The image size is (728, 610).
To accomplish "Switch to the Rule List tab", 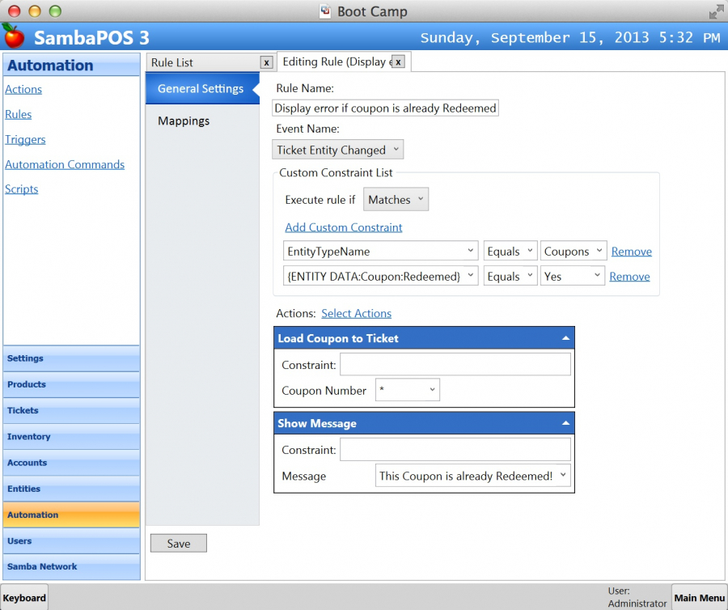I will coord(201,62).
